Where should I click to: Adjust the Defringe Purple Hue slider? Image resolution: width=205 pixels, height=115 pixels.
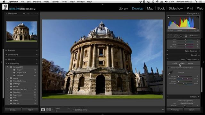(x=185, y=79)
